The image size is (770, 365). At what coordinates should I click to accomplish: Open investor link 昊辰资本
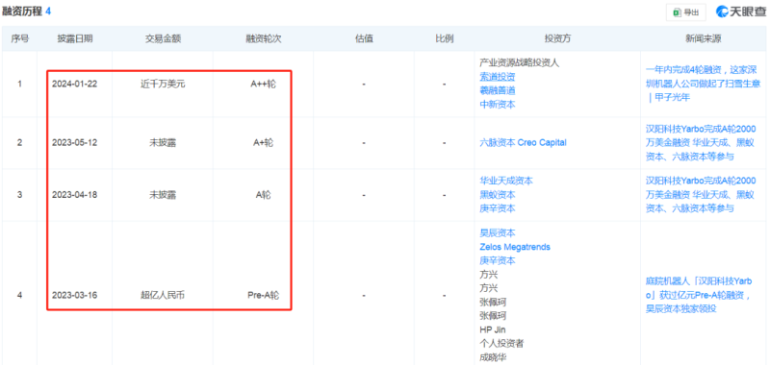click(497, 233)
